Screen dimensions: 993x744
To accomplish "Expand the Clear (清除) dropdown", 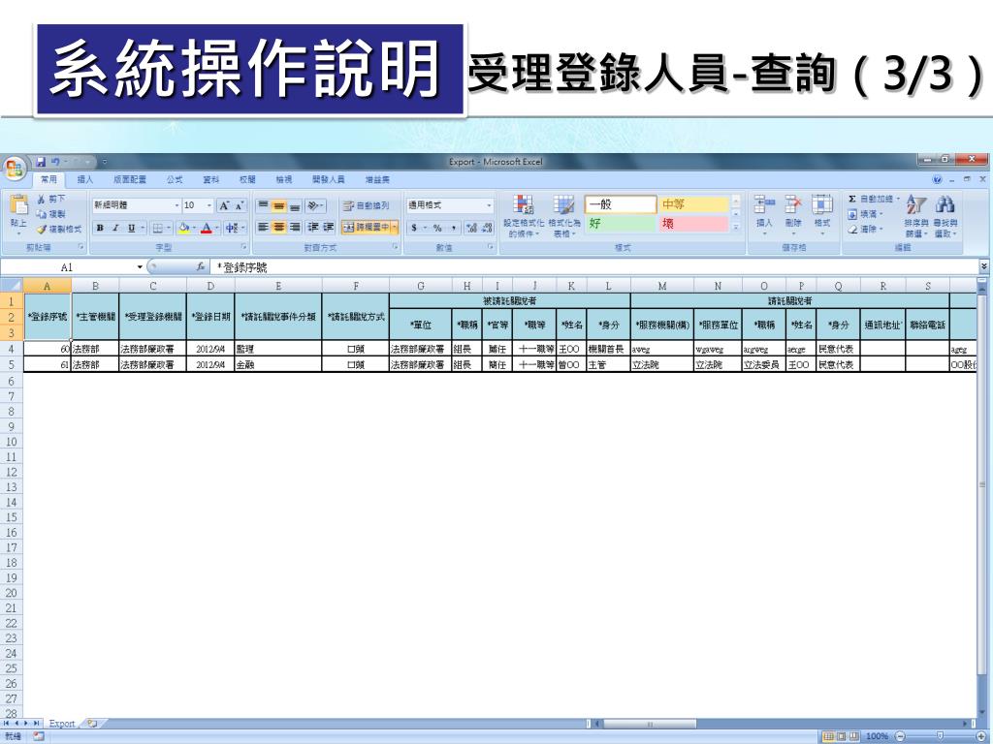I will tap(881, 229).
